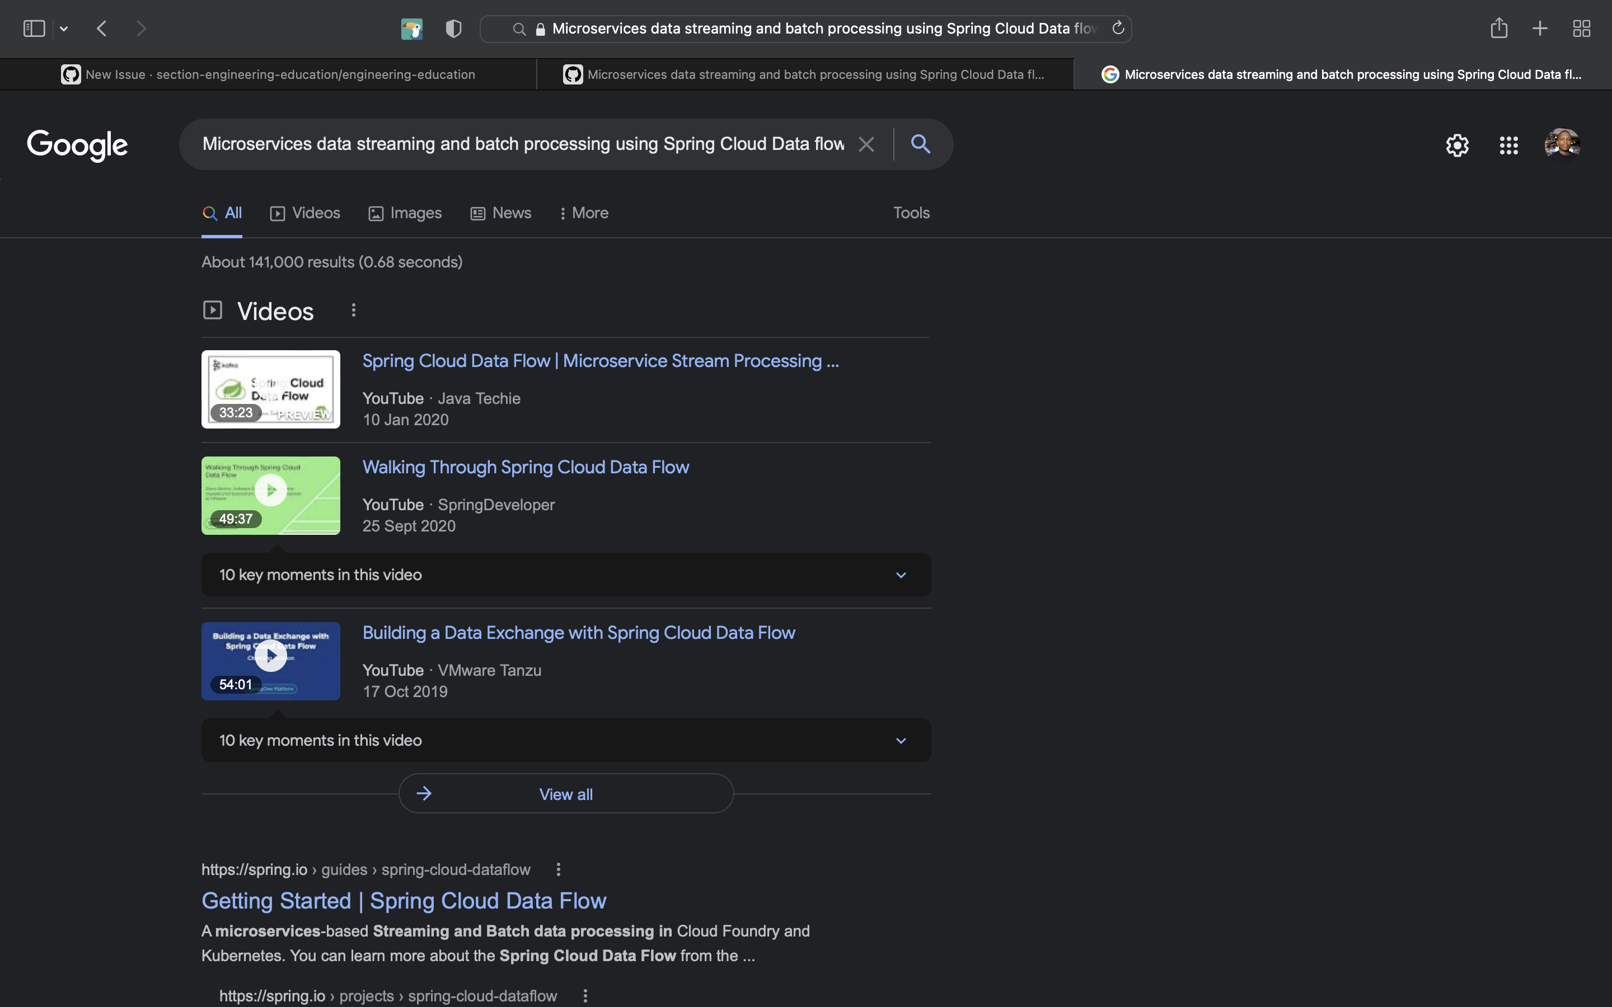Click the privacy shield icon in address bar
Image resolution: width=1612 pixels, height=1007 pixels.
(453, 28)
